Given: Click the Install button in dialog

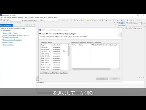Looking at the screenshot, I should pyautogui.click(x=102, y=79).
